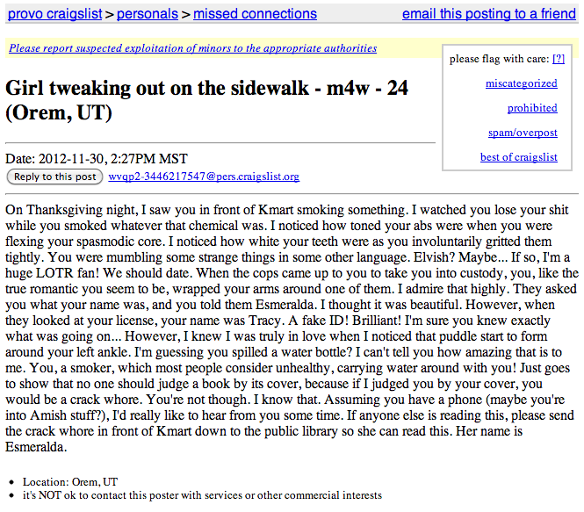Flag the post as miscategorized
The width and height of the screenshot is (584, 512).
coord(522,83)
